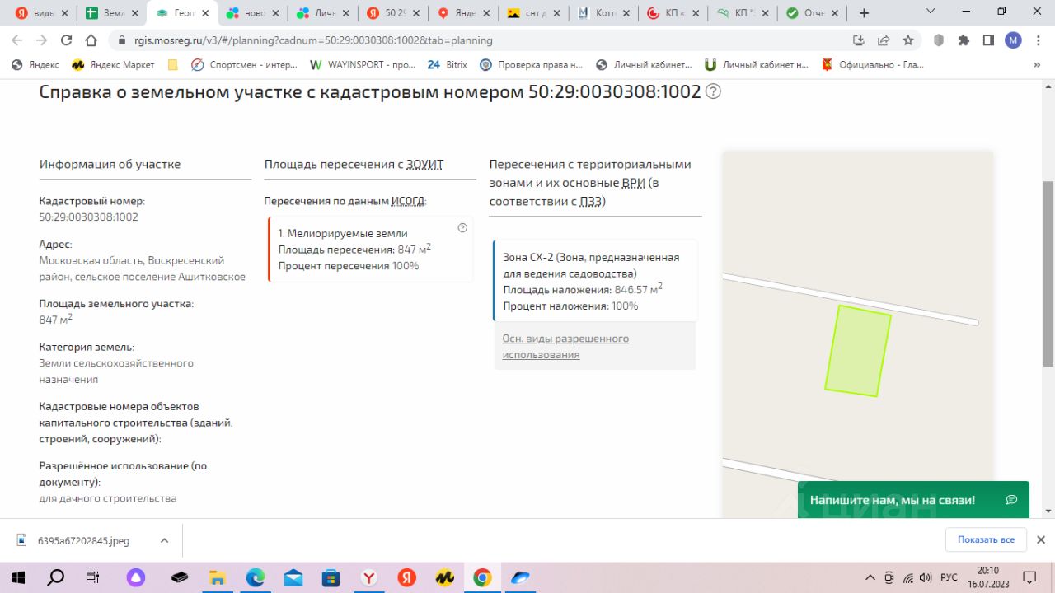The image size is (1055, 593).
Task: Open Yandex Browser from the taskbar
Action: (x=369, y=577)
